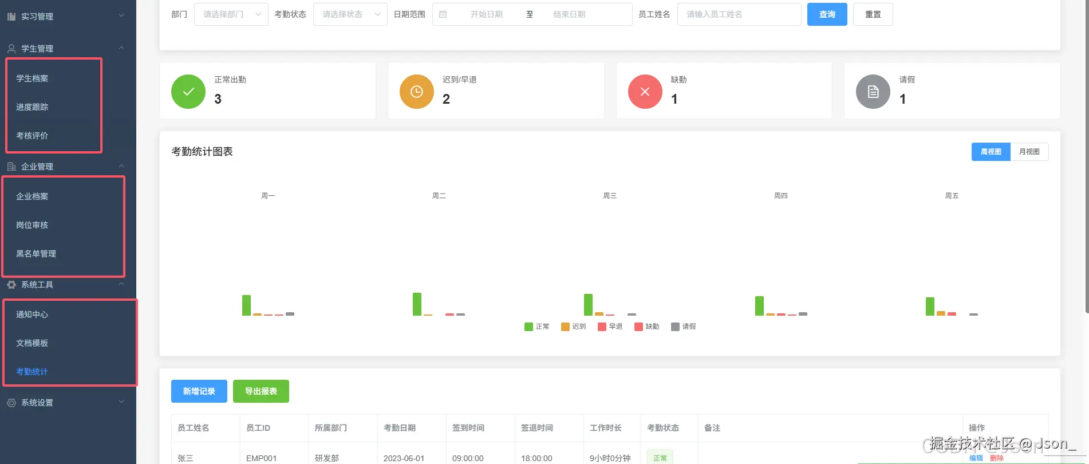Click the gray 请假 document icon
Screen dimensions: 1089x464
[x=873, y=92]
